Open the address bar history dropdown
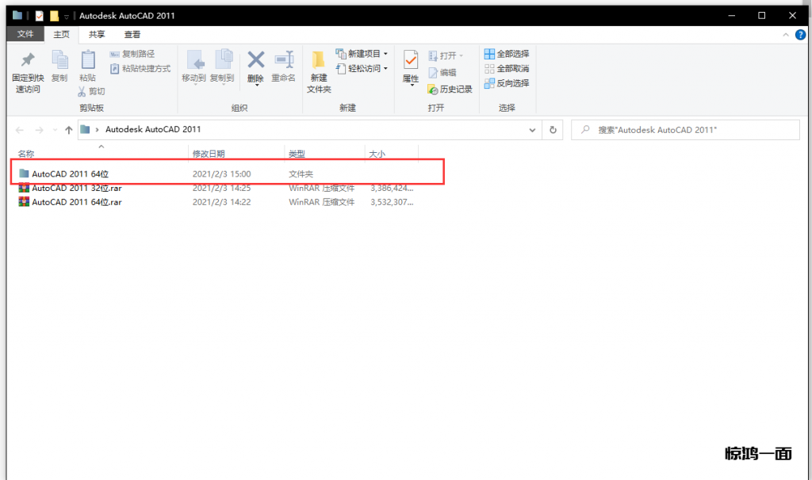This screenshot has height=480, width=812. tap(532, 130)
